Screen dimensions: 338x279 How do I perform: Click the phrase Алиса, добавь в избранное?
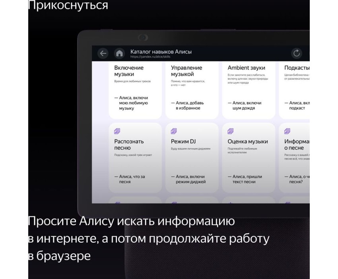click(187, 106)
